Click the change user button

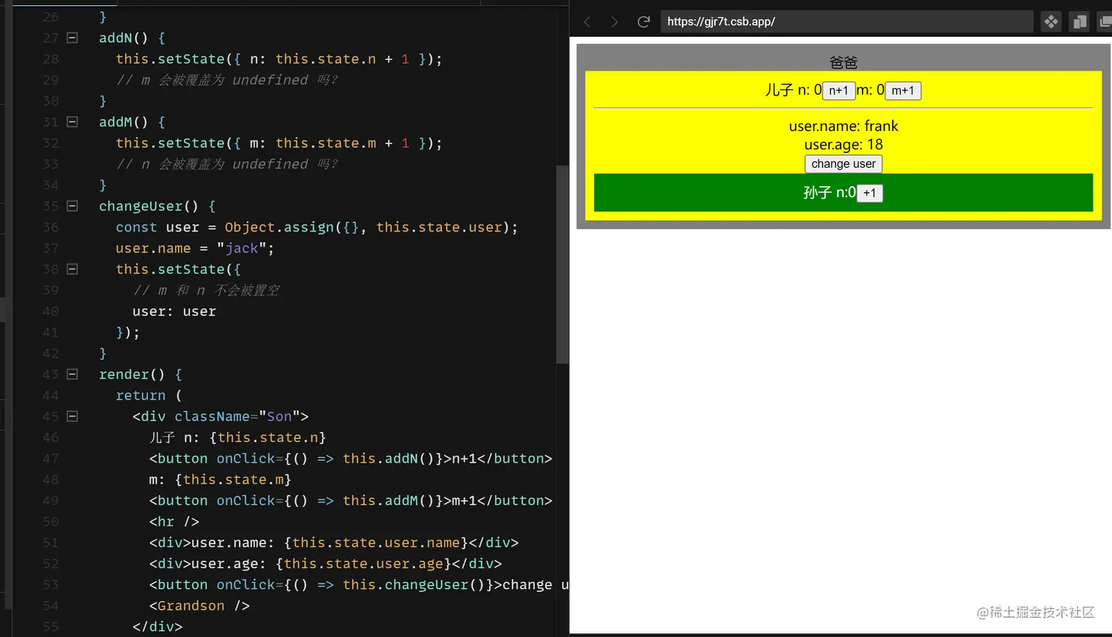pyautogui.click(x=843, y=164)
